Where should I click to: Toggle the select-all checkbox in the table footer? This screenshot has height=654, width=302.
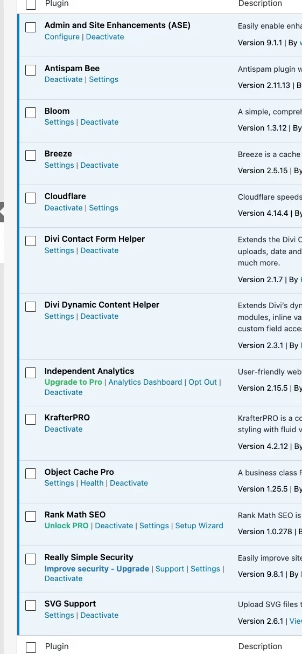31,648
